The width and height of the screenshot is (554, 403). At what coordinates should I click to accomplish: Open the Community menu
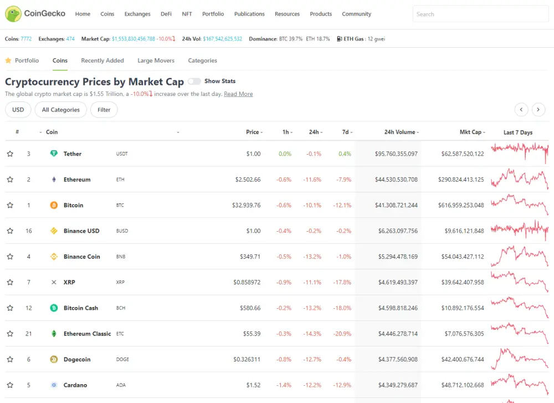pos(356,14)
